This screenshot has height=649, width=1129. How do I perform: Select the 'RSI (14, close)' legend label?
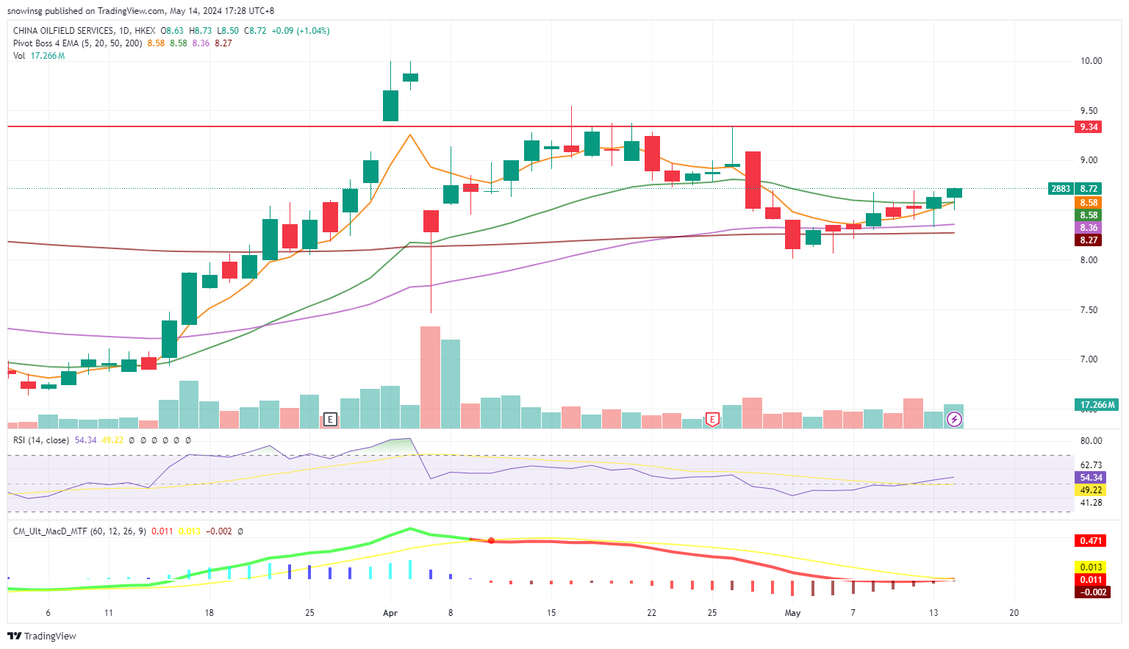pos(41,440)
